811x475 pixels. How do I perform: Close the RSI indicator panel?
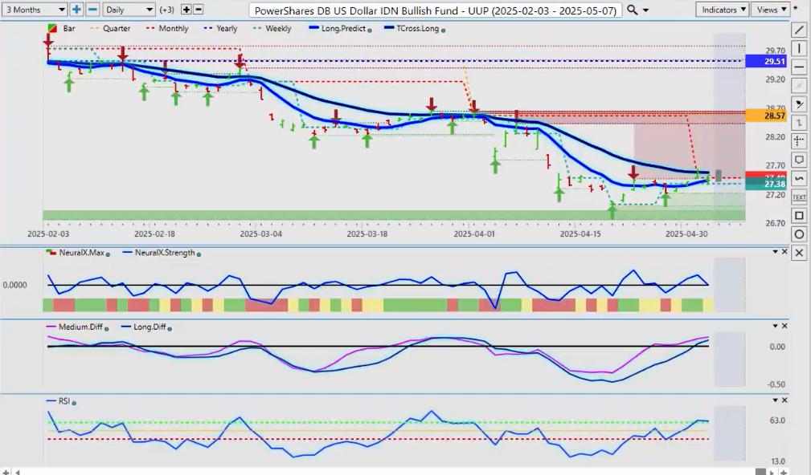coord(784,400)
